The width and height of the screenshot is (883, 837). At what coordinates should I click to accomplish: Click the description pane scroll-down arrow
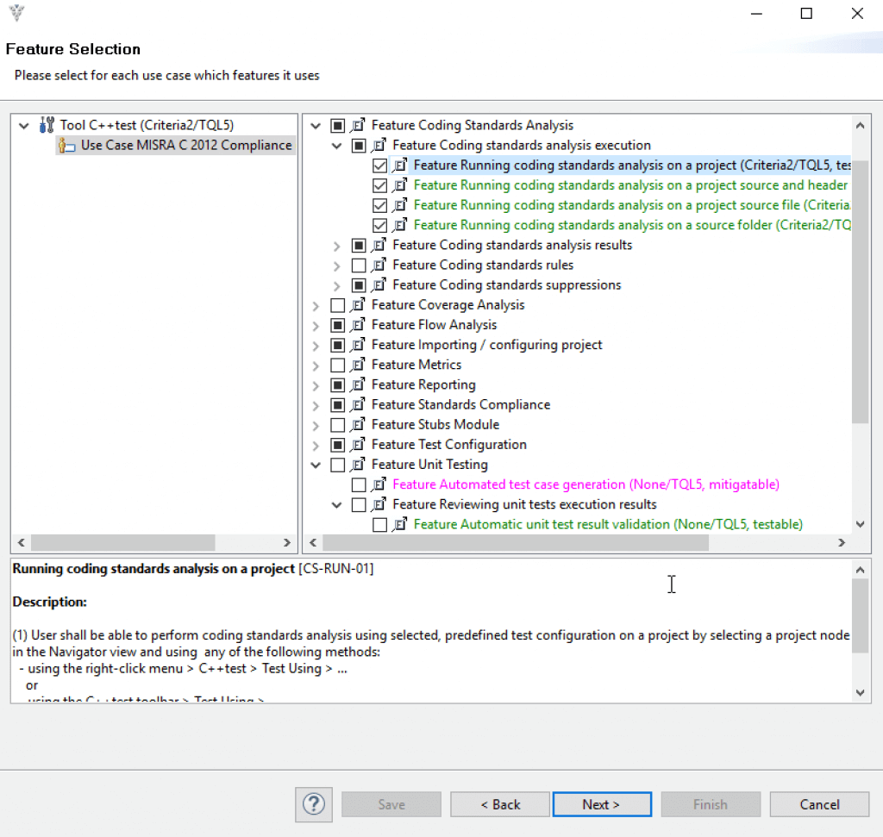(860, 692)
